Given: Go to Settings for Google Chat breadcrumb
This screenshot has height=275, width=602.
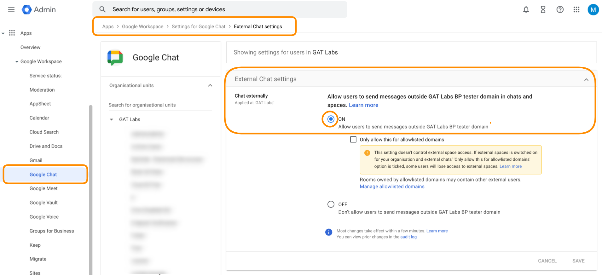Looking at the screenshot, I should [199, 26].
